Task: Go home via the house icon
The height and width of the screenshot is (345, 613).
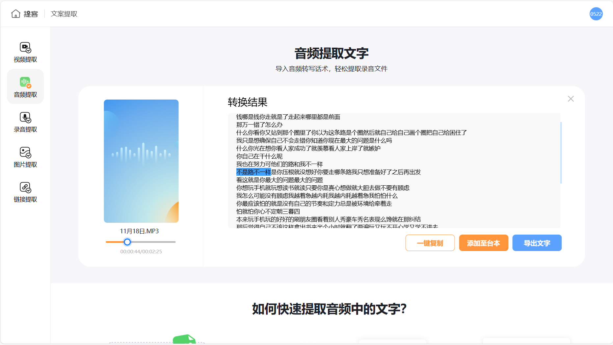Action: tap(15, 14)
